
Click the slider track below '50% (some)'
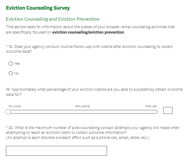83,112
